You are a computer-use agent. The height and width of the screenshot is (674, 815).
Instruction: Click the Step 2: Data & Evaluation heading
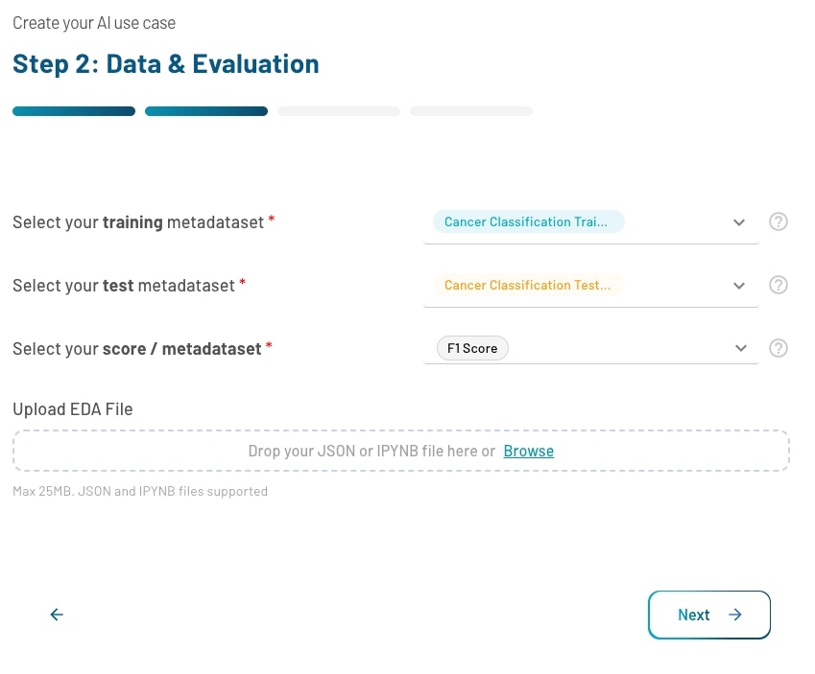165,63
